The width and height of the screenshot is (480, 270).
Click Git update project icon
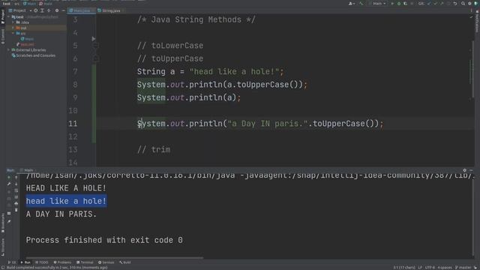[429, 3]
